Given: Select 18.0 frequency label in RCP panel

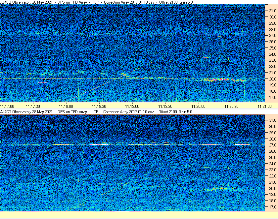Looking at the screenshot, I should [273, 91].
